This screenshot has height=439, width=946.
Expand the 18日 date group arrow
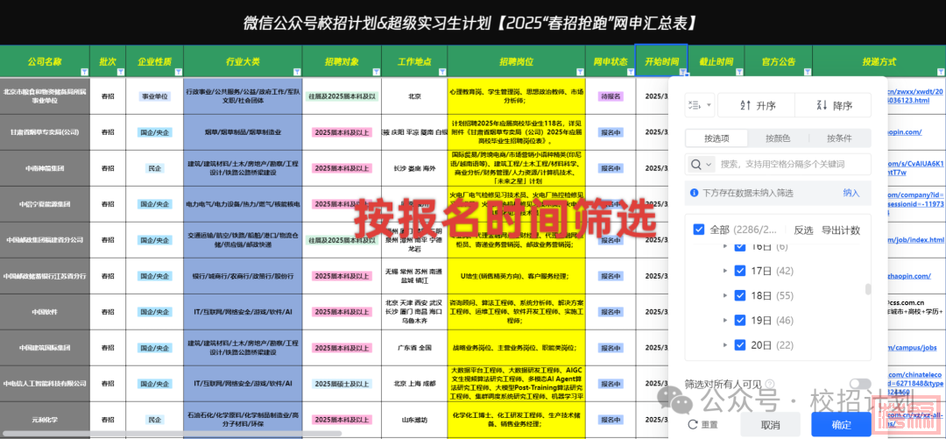coord(726,296)
